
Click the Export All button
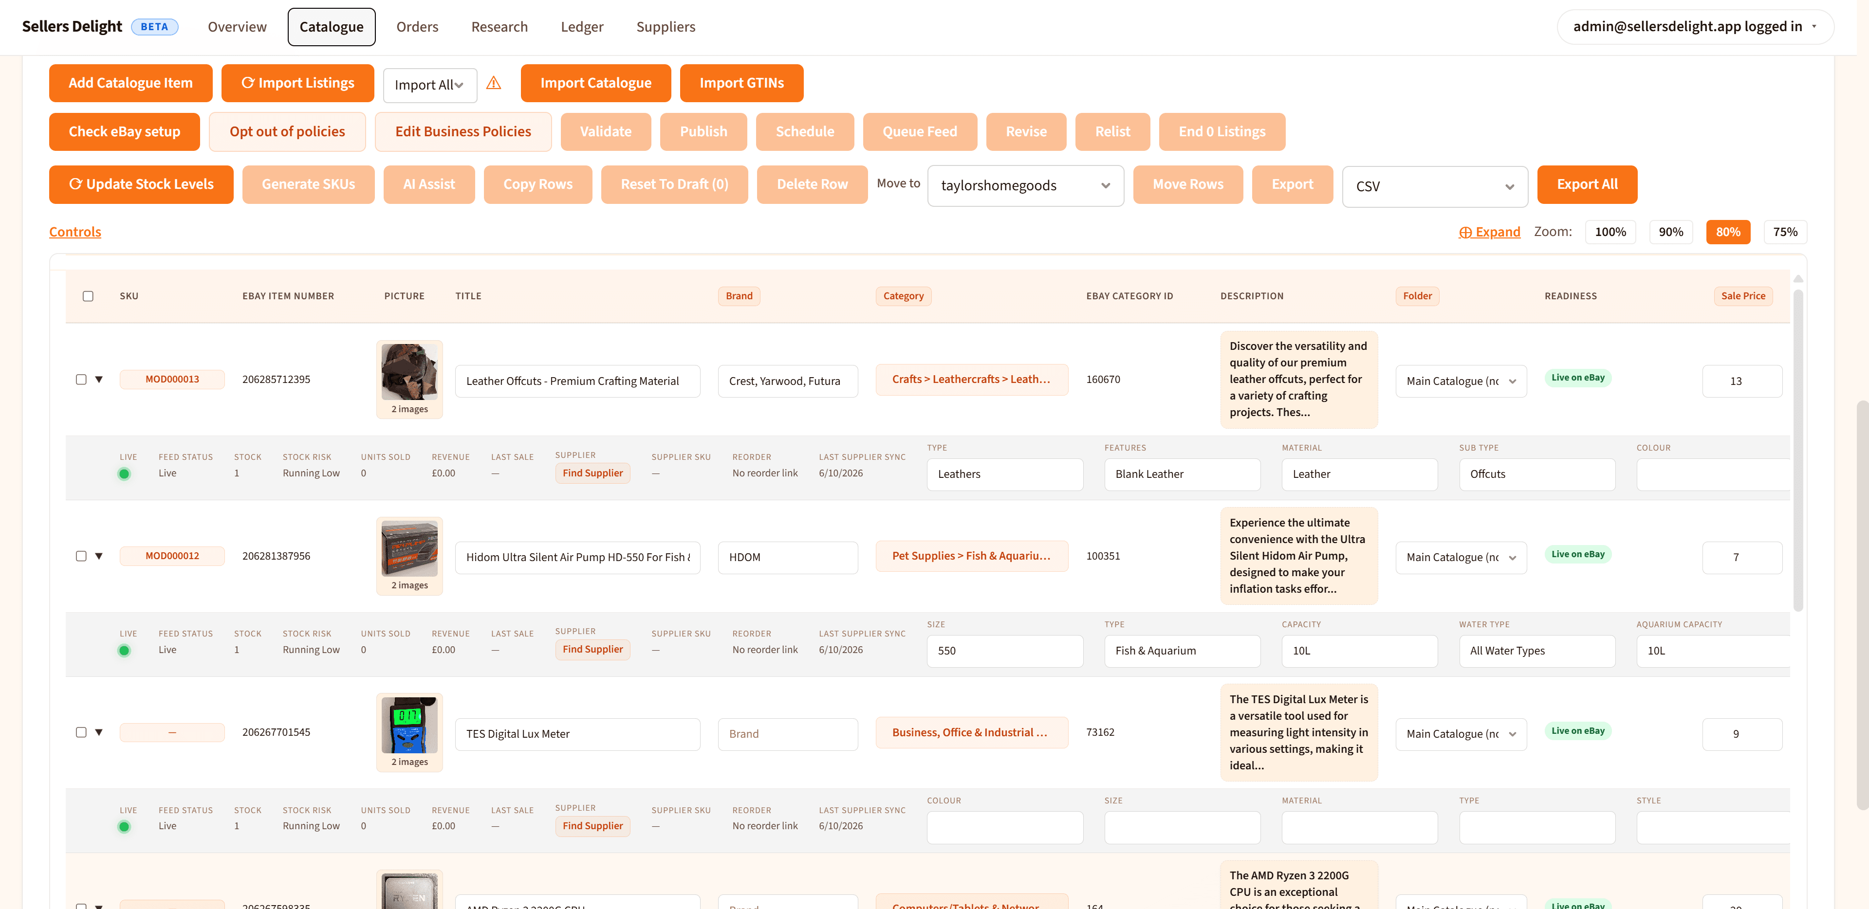pos(1587,184)
